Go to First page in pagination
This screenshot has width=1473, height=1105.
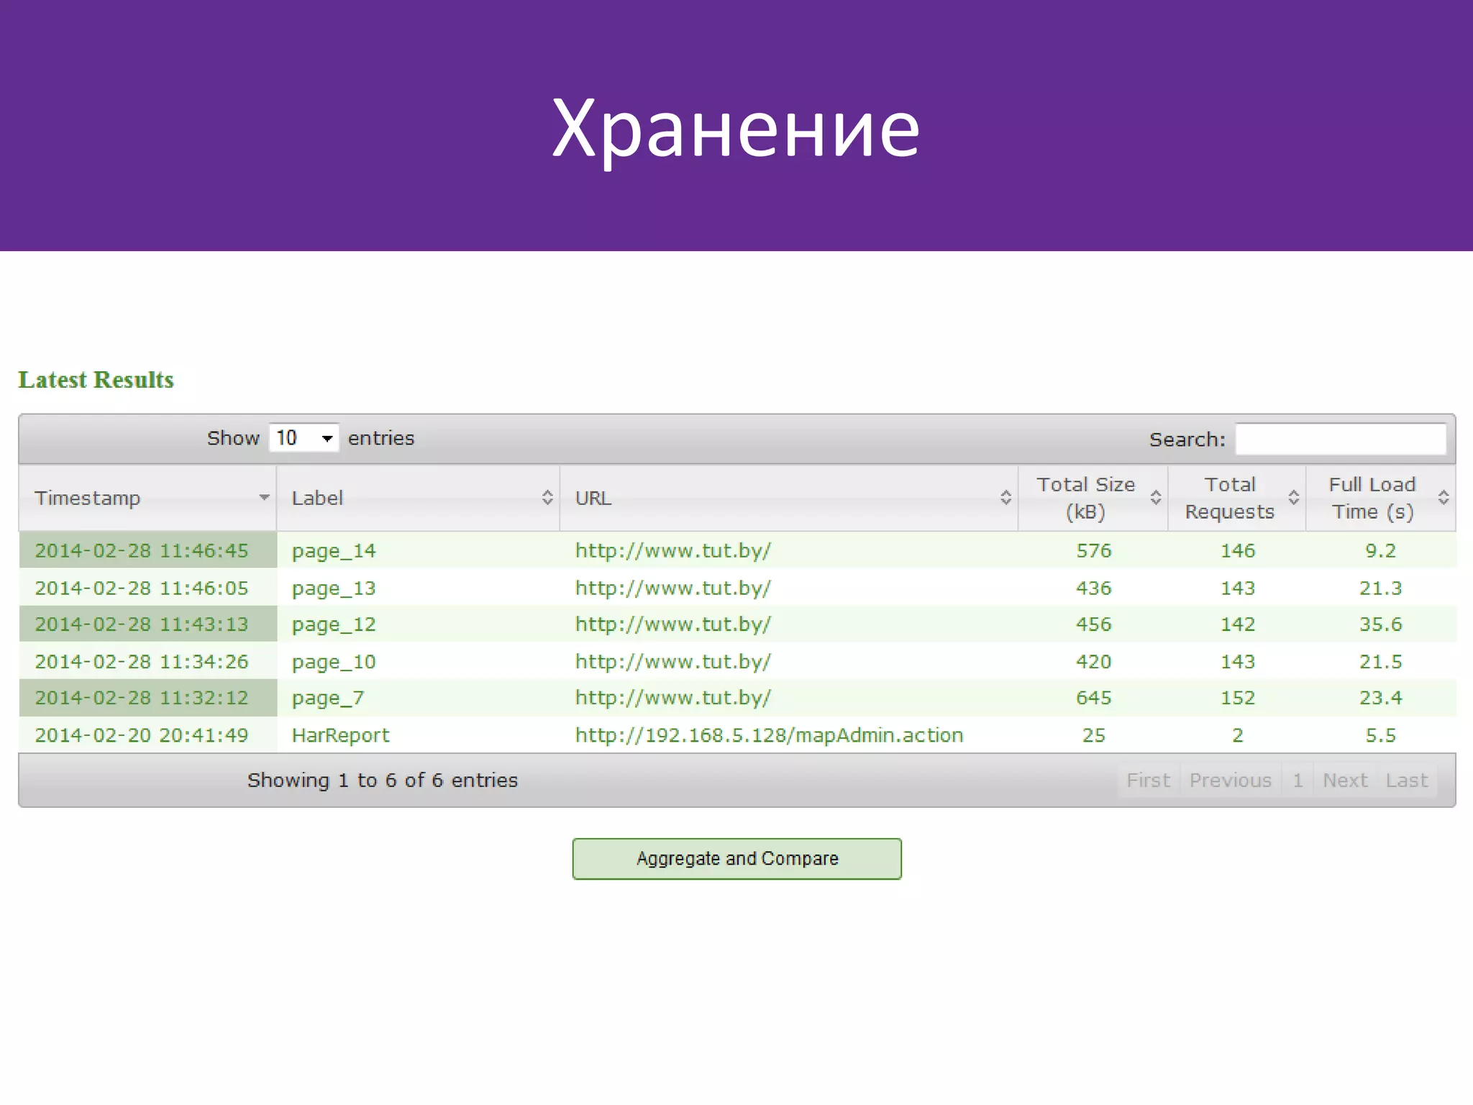[1148, 781]
